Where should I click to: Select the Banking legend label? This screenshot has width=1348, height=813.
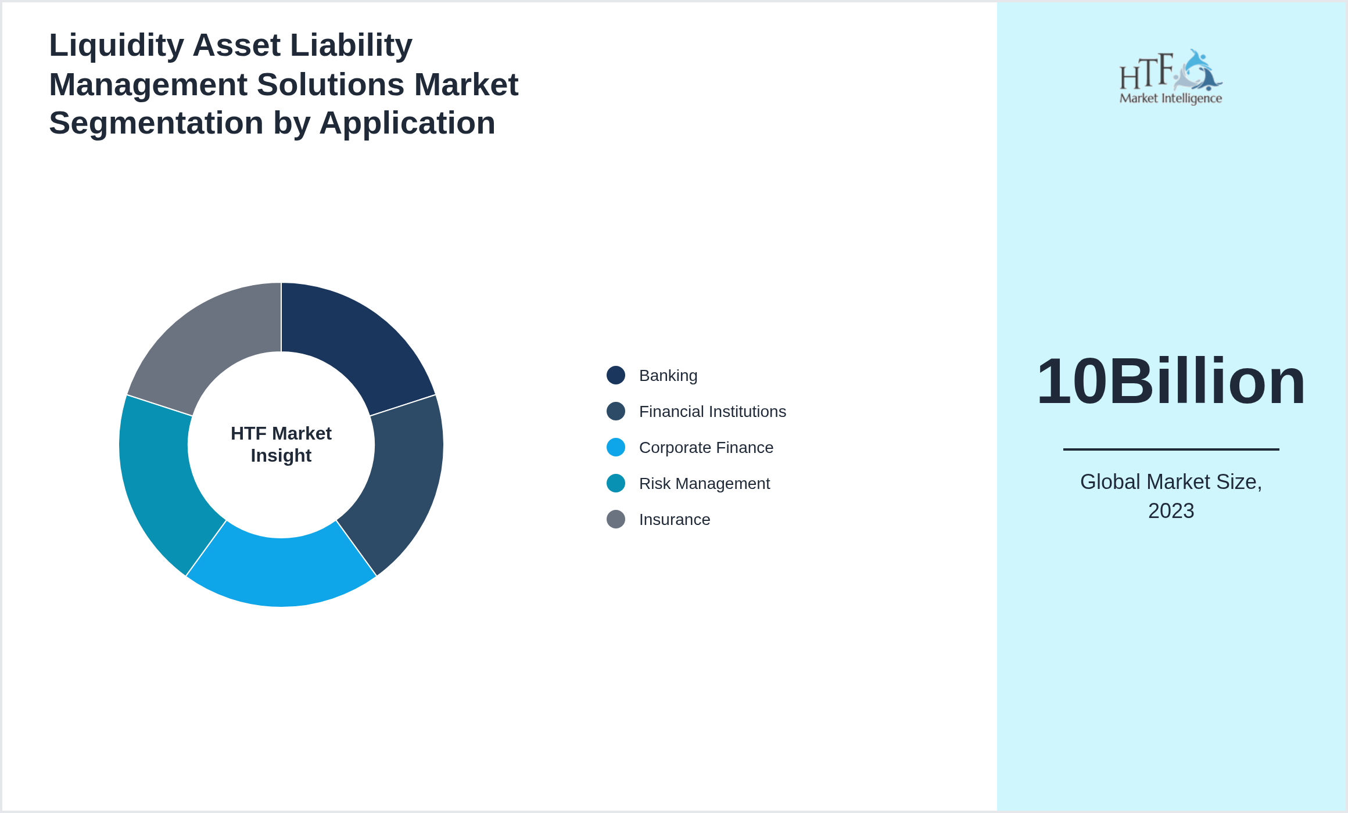668,376
